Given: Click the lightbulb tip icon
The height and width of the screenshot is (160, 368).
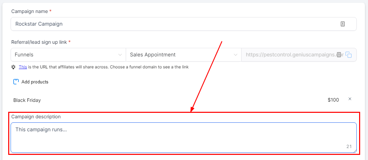Looking at the screenshot, I should pos(13,67).
